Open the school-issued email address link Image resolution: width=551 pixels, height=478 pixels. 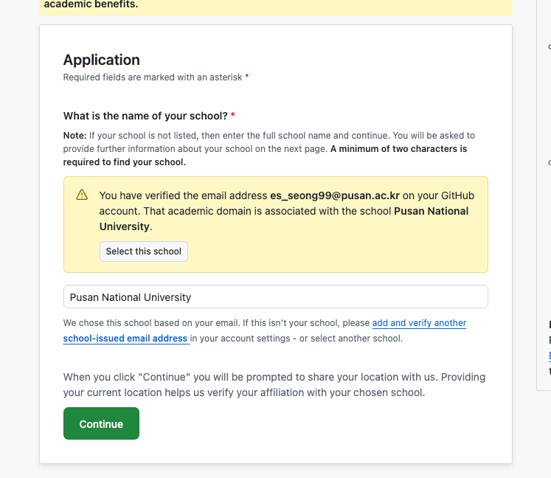(125, 339)
